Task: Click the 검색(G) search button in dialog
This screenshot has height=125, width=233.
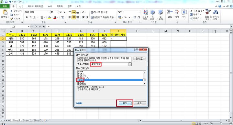Action: [139, 58]
